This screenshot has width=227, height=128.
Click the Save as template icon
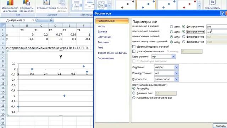[27, 3]
